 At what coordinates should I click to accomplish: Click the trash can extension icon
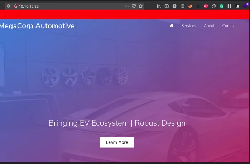click(237, 6)
